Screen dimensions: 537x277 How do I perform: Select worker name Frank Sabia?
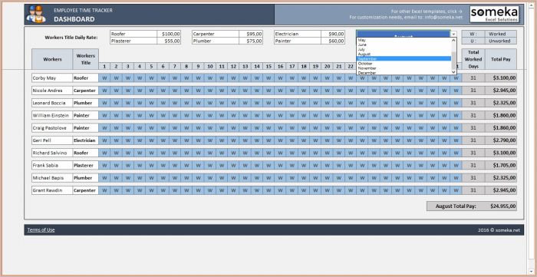coord(52,165)
